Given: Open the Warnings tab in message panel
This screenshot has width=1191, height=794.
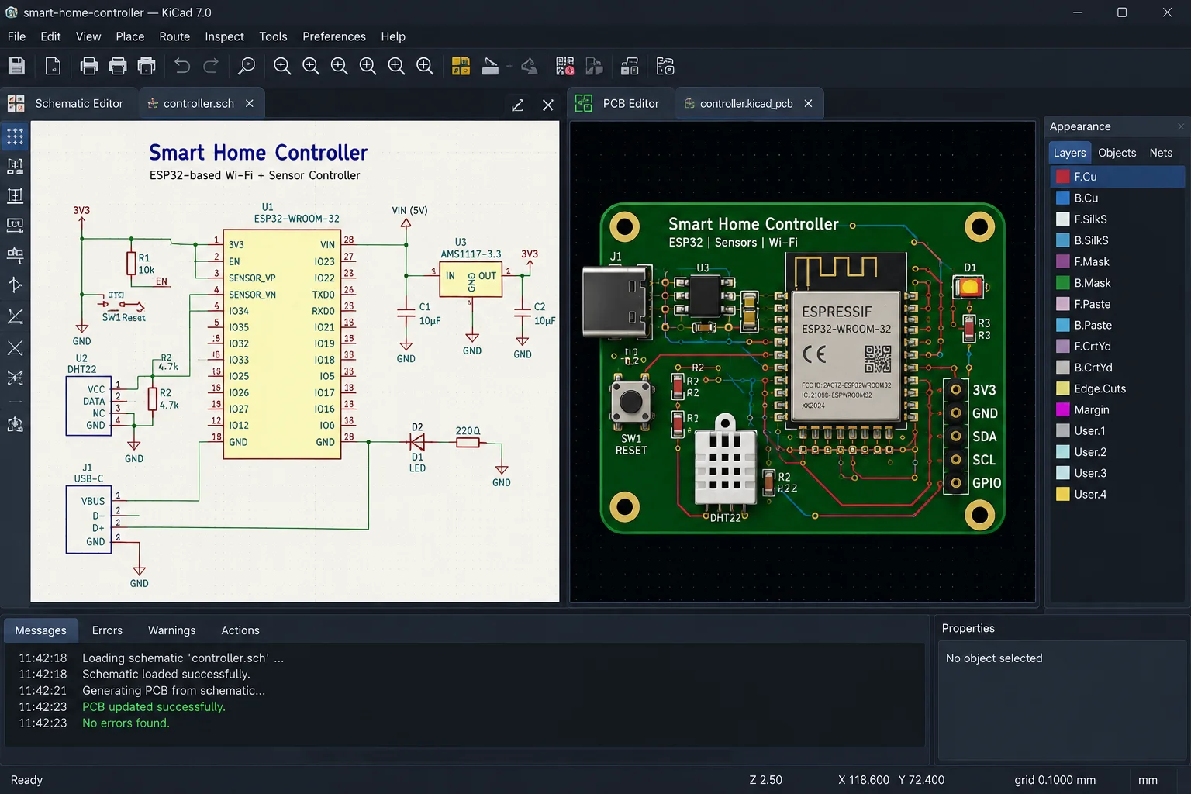Looking at the screenshot, I should coord(171,630).
